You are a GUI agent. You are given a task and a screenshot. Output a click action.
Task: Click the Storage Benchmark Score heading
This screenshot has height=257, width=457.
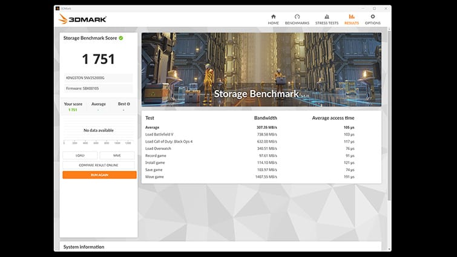pyautogui.click(x=90, y=38)
